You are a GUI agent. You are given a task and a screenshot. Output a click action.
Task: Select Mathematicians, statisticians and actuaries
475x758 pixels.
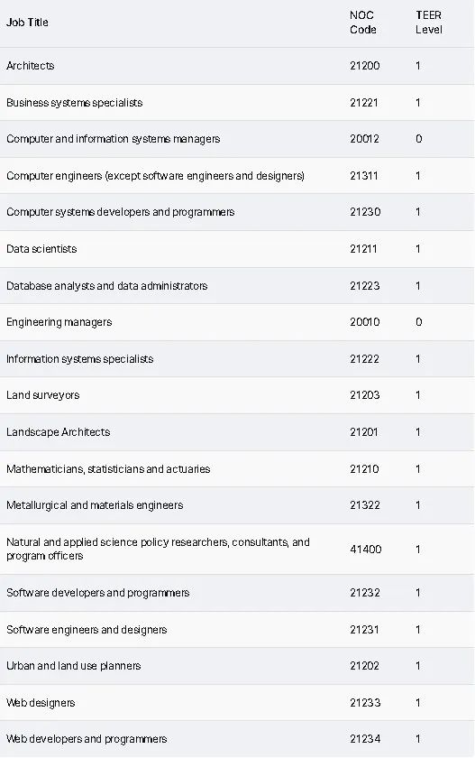pyautogui.click(x=108, y=469)
